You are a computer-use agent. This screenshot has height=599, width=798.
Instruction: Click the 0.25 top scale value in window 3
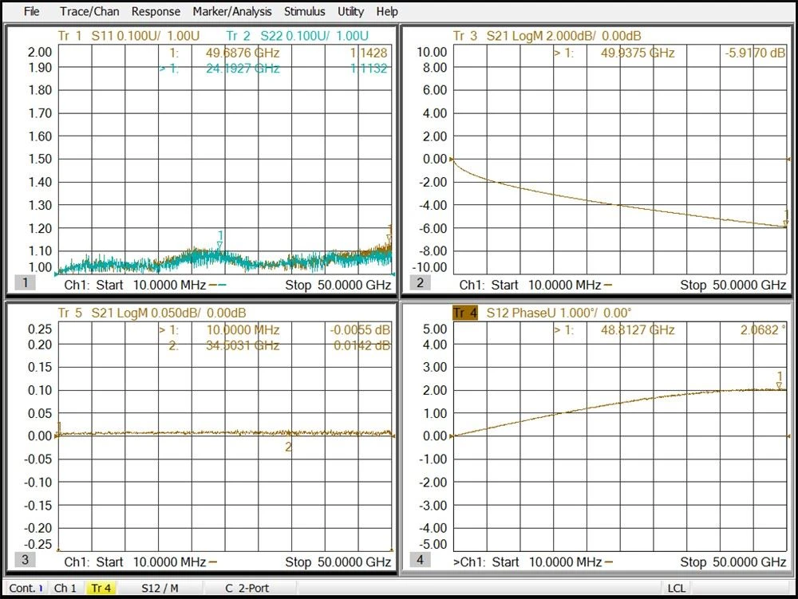[40, 329]
